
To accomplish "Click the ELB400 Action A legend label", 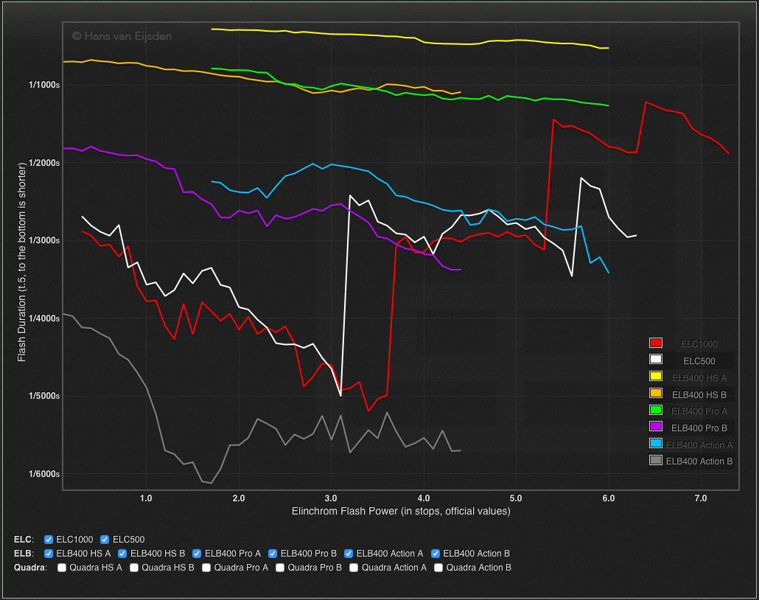I will click(x=699, y=444).
